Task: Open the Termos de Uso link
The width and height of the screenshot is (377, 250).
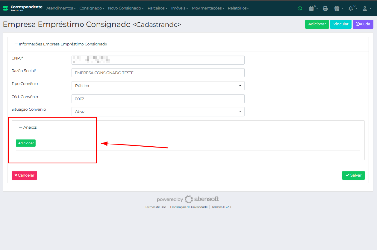Action: pos(155,207)
